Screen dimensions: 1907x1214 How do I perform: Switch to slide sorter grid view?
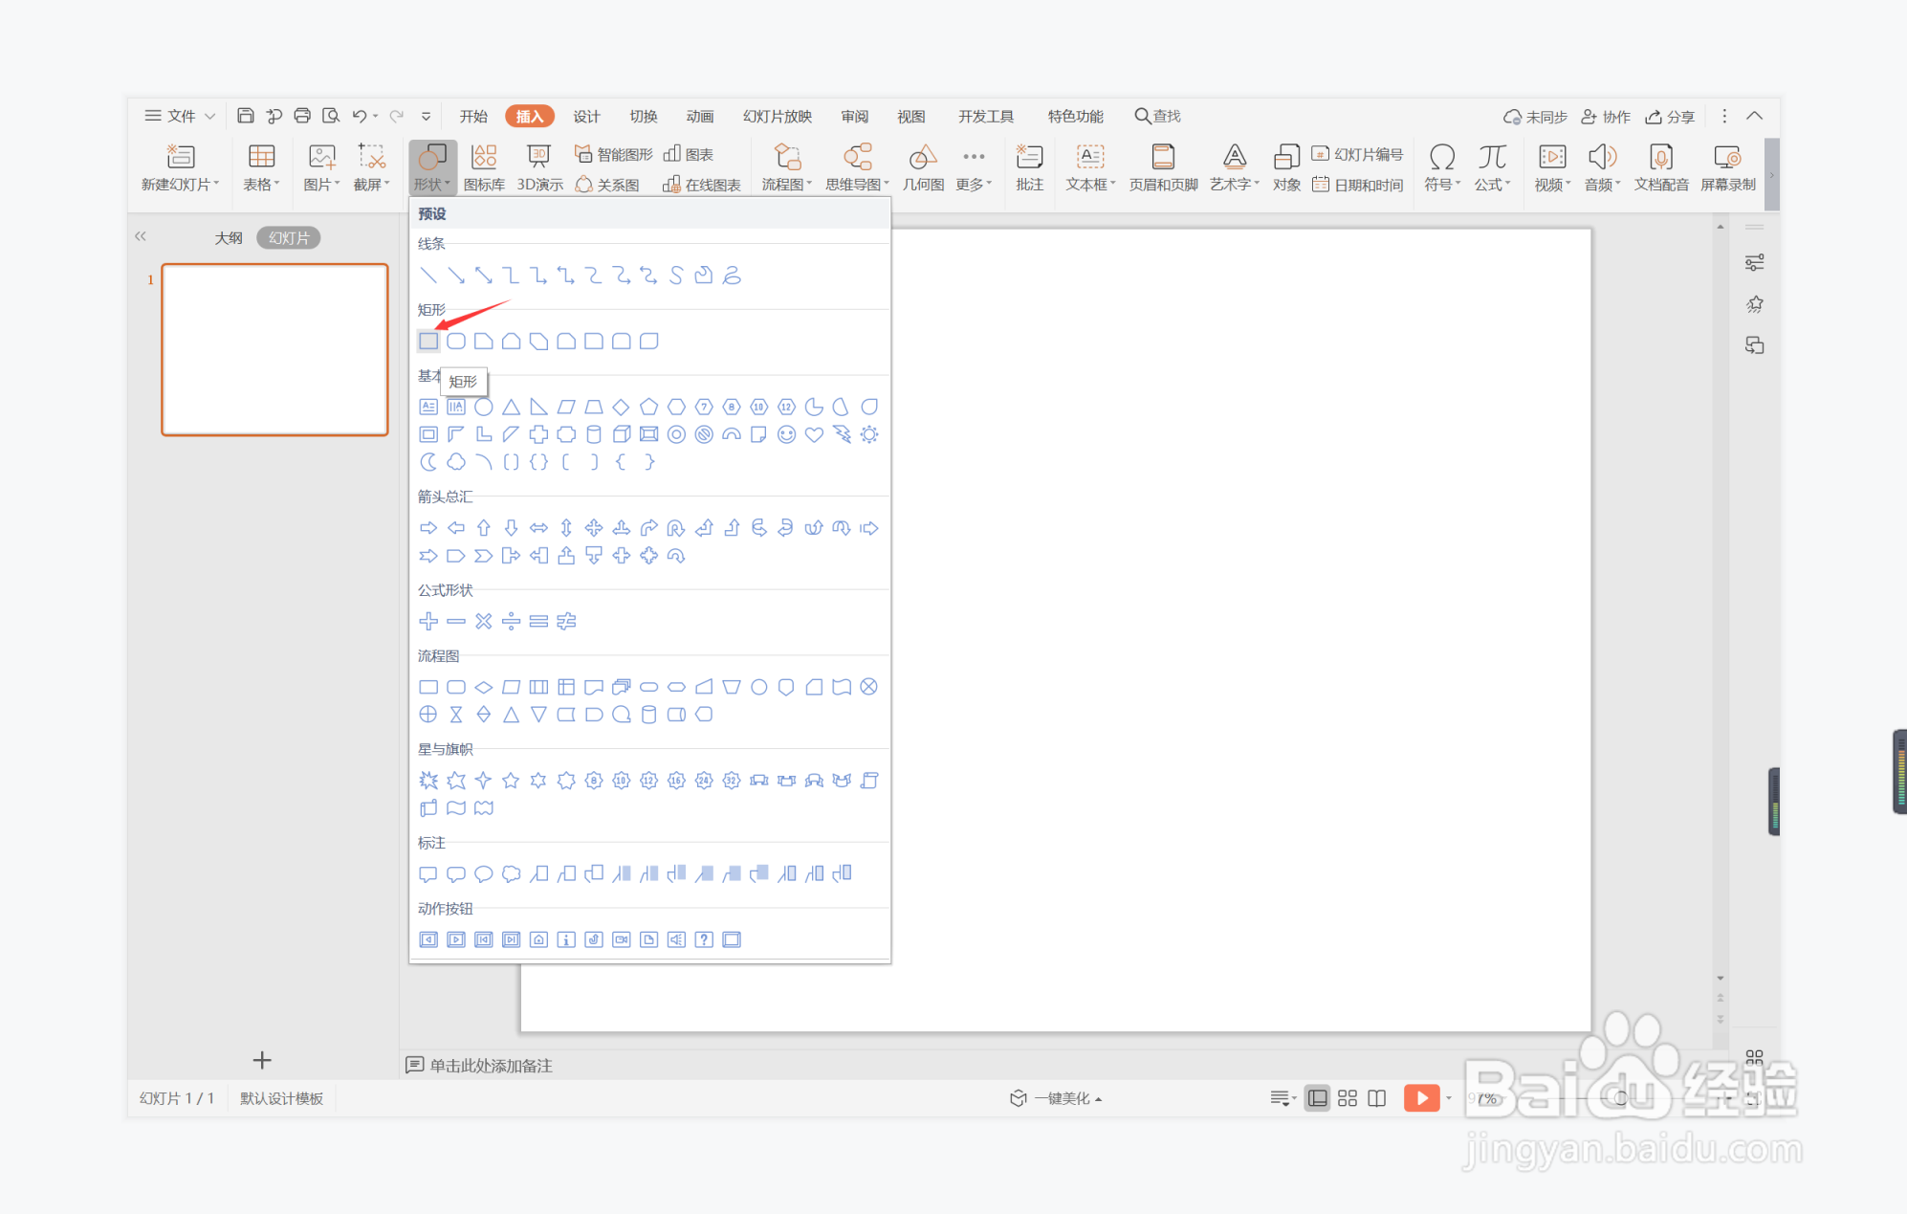click(1348, 1098)
